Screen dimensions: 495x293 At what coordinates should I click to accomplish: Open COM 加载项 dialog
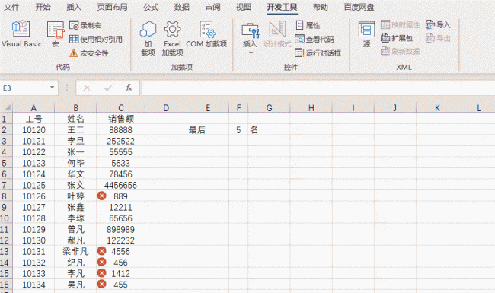pyautogui.click(x=206, y=35)
